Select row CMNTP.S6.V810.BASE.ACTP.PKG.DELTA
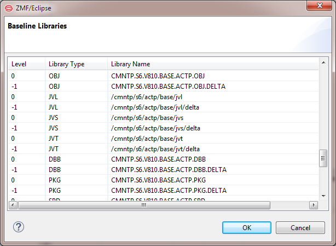Viewport: 336px width, 246px height. click(x=163, y=191)
